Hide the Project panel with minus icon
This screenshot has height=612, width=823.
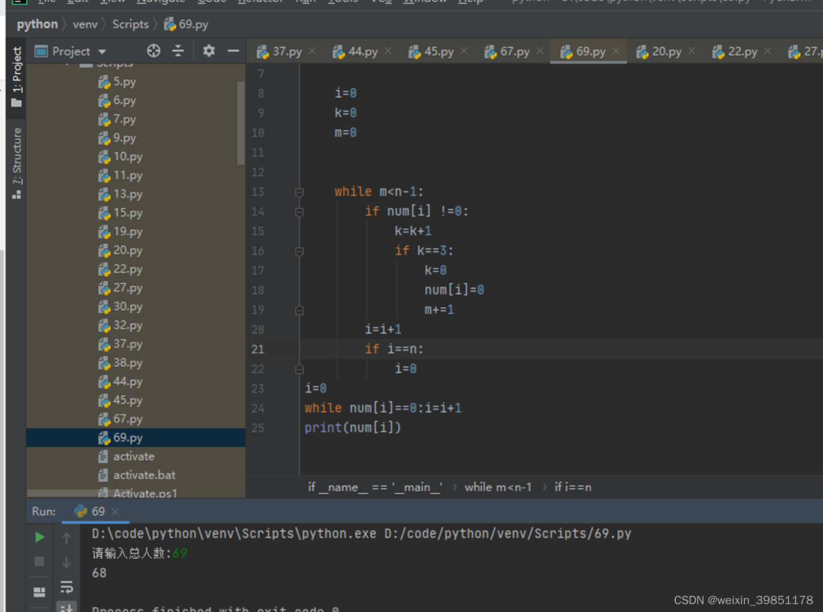pyautogui.click(x=233, y=51)
